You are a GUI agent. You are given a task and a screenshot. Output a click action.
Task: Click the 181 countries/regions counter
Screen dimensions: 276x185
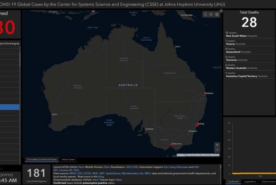pyautogui.click(x=36, y=174)
